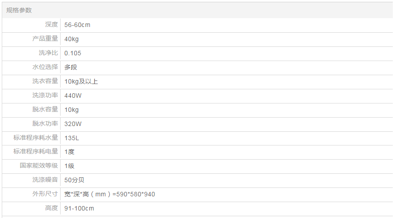This screenshot has height=218, width=395.
Task: Select the 多段 water level value
Action: click(x=71, y=67)
